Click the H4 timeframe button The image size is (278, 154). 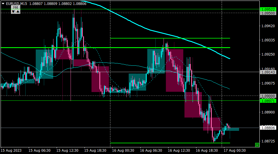point(16,8)
